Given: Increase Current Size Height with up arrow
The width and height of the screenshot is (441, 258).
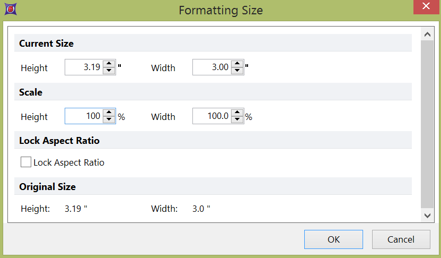Looking at the screenshot, I should coord(109,64).
